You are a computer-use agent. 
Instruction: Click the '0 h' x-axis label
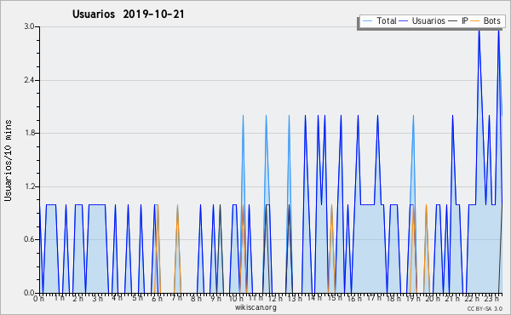39,298
